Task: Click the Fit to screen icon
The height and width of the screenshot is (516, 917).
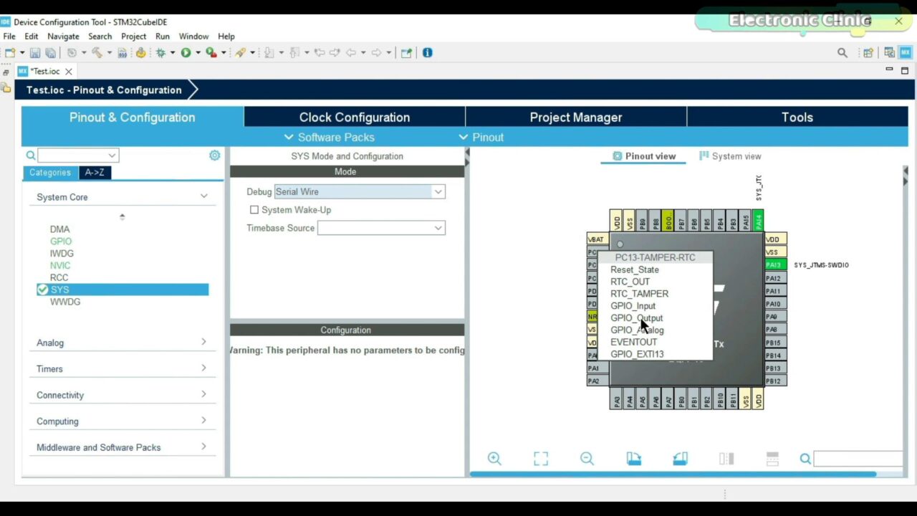Action: (x=541, y=459)
